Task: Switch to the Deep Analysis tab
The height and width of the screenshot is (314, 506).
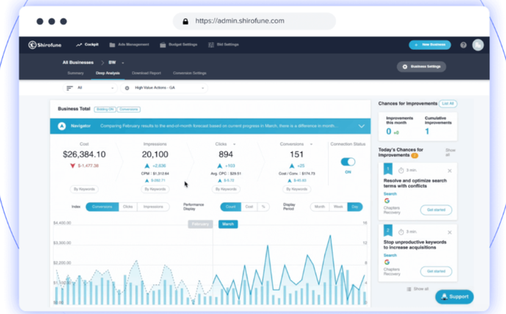Action: coord(108,73)
